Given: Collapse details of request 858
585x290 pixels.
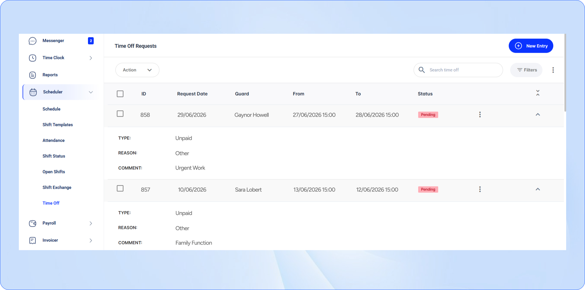Looking at the screenshot, I should [x=538, y=115].
